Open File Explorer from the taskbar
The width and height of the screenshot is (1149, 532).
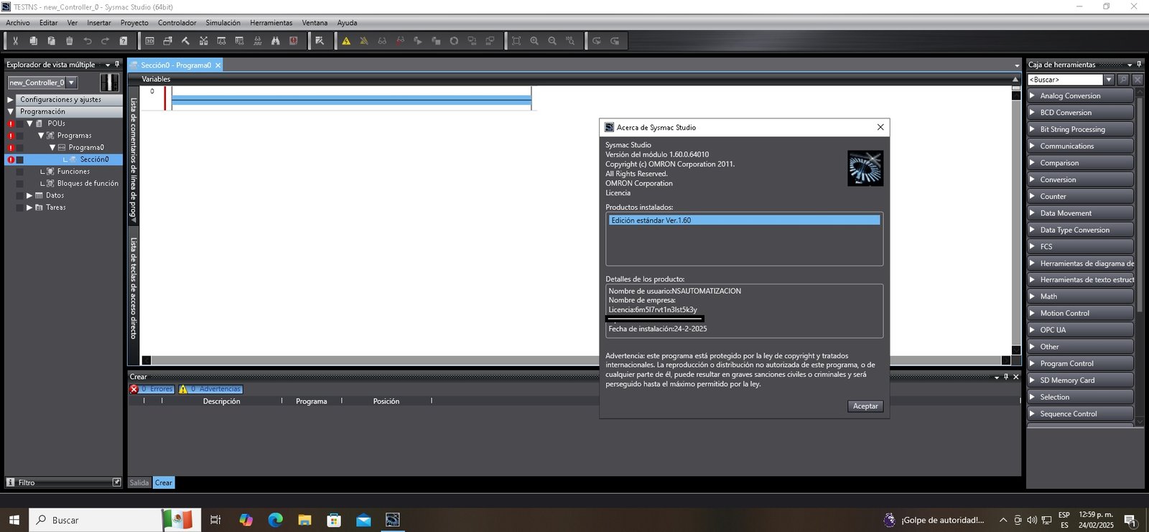pyautogui.click(x=304, y=520)
